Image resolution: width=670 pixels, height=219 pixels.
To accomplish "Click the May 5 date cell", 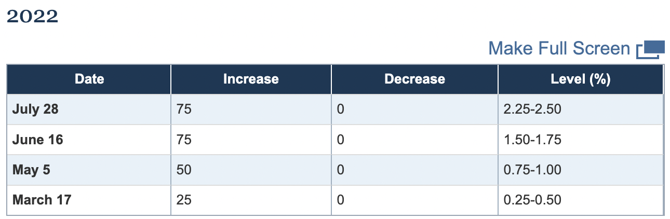I will pos(31,170).
